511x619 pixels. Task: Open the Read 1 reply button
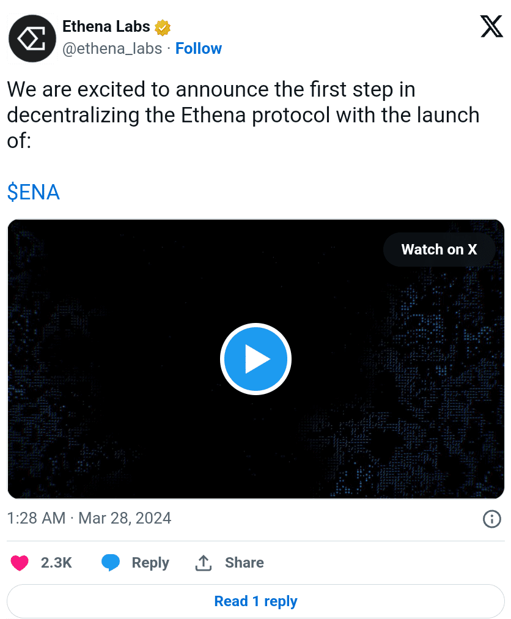256,601
